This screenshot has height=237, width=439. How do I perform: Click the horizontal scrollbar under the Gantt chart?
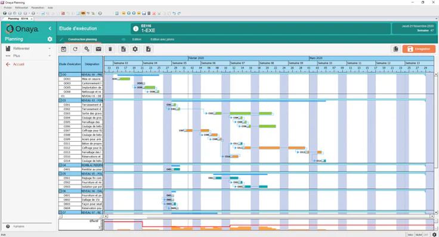click(x=269, y=216)
